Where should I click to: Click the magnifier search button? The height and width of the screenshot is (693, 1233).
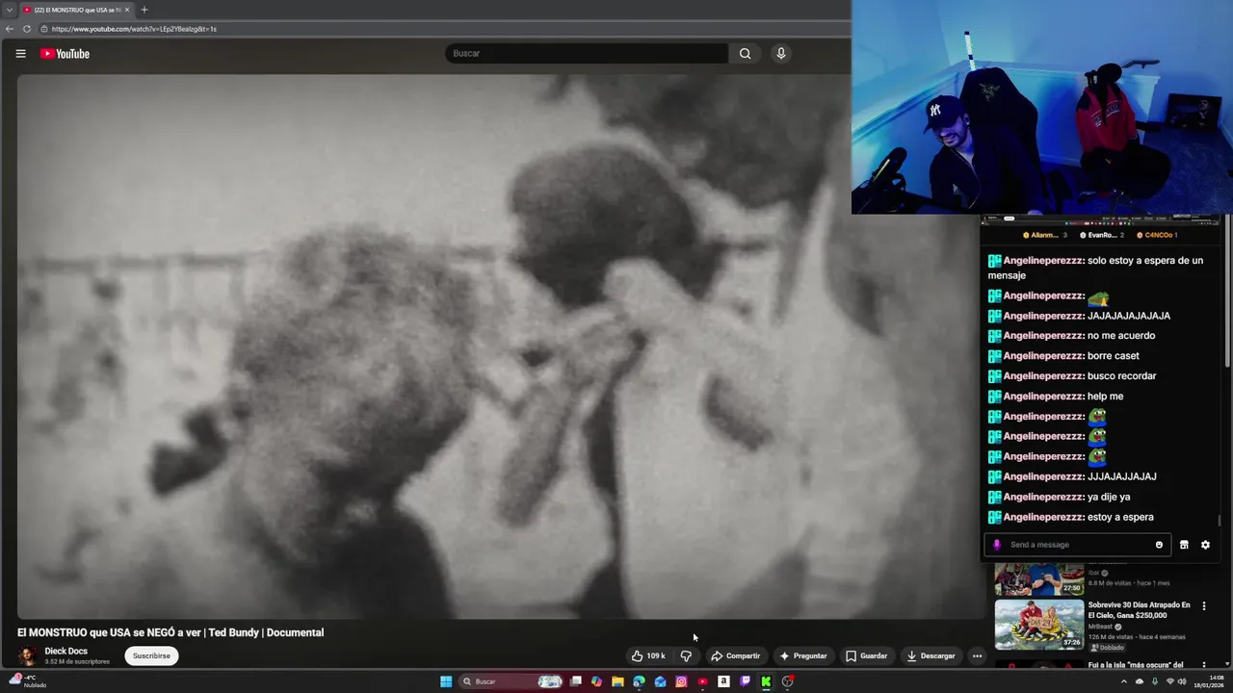coord(745,54)
